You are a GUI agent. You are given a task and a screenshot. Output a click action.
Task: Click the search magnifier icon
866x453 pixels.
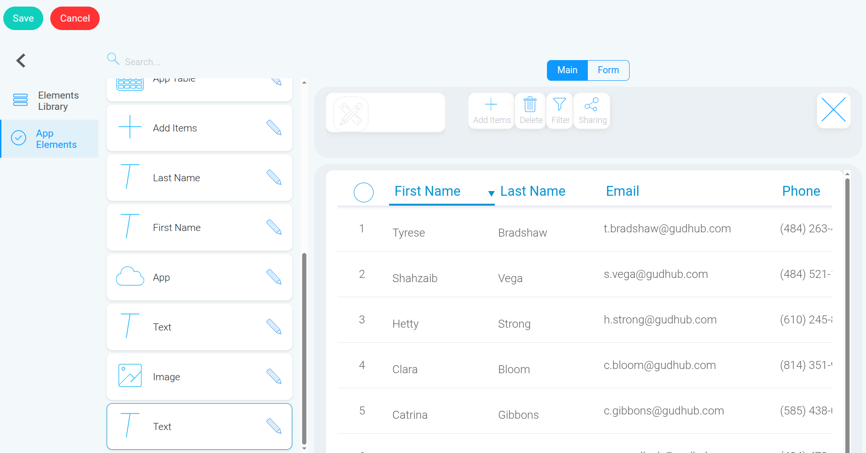coord(113,59)
